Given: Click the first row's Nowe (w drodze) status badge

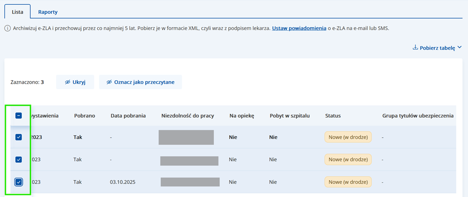Looking at the screenshot, I should 348,137.
